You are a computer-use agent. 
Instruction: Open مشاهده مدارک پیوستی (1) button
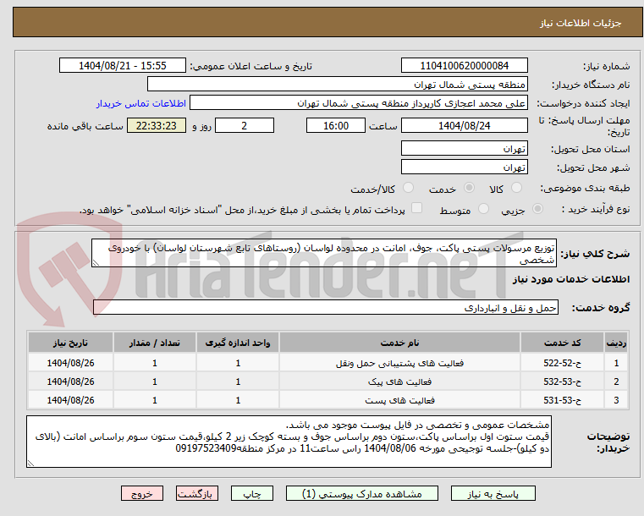pos(362,493)
